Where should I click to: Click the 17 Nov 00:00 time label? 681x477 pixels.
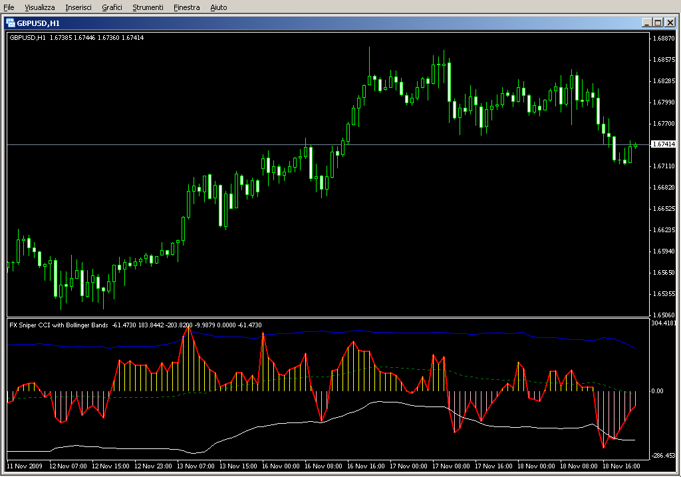(x=408, y=466)
